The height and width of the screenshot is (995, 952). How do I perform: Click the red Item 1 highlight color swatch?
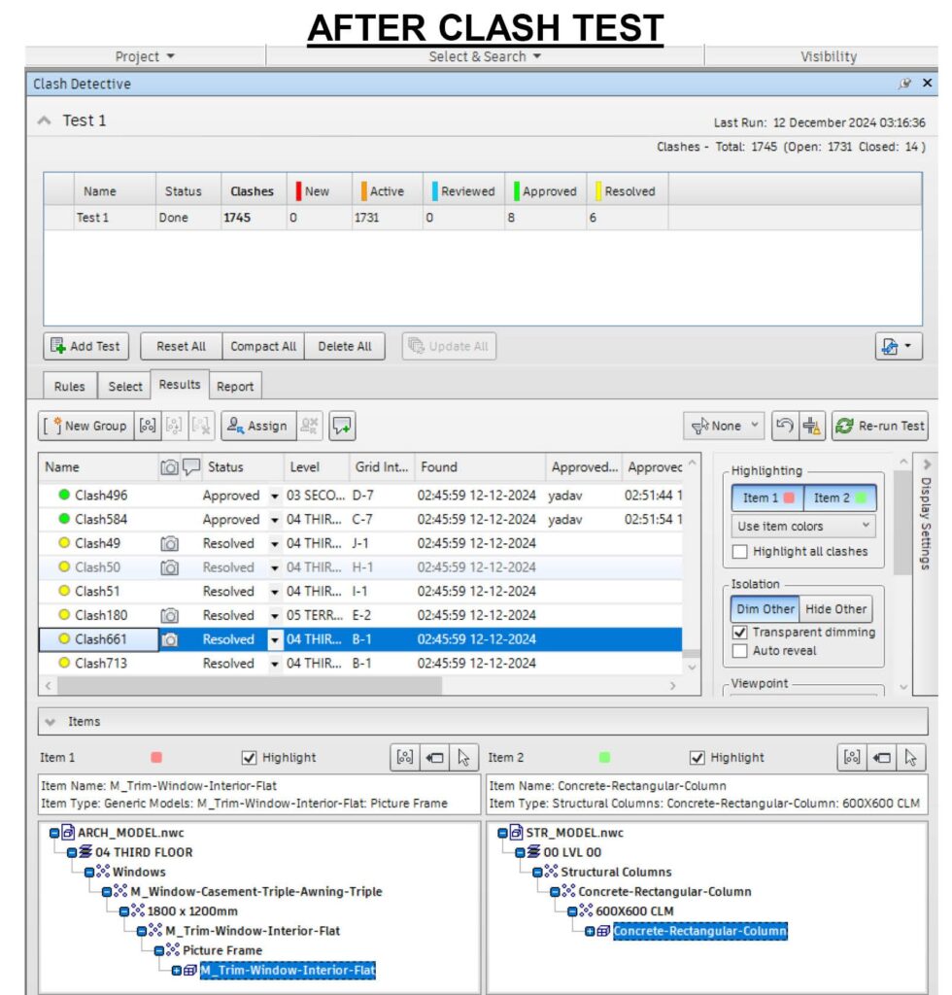click(x=157, y=758)
